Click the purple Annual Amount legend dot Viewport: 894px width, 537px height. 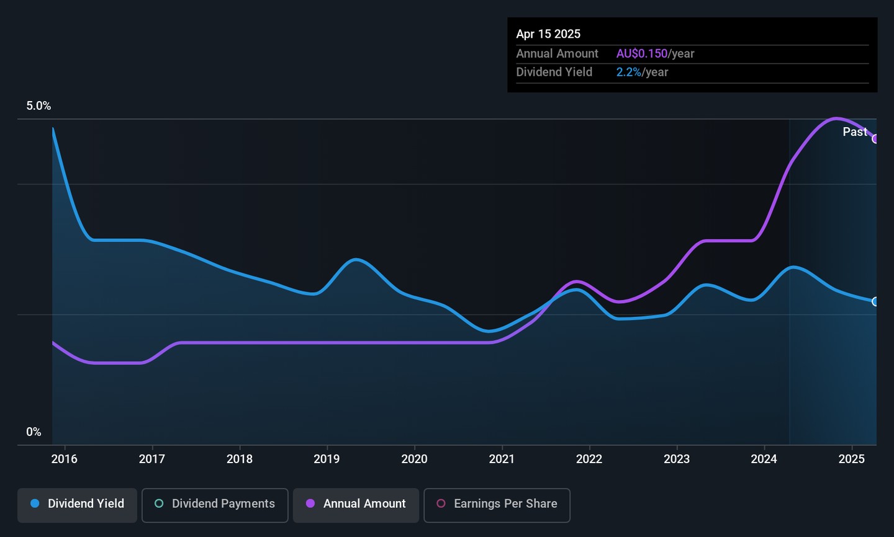point(310,504)
